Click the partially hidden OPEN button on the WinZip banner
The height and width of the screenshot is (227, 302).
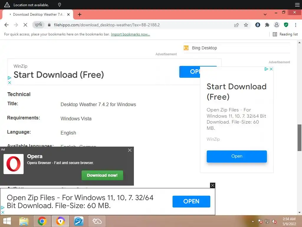pos(190,72)
